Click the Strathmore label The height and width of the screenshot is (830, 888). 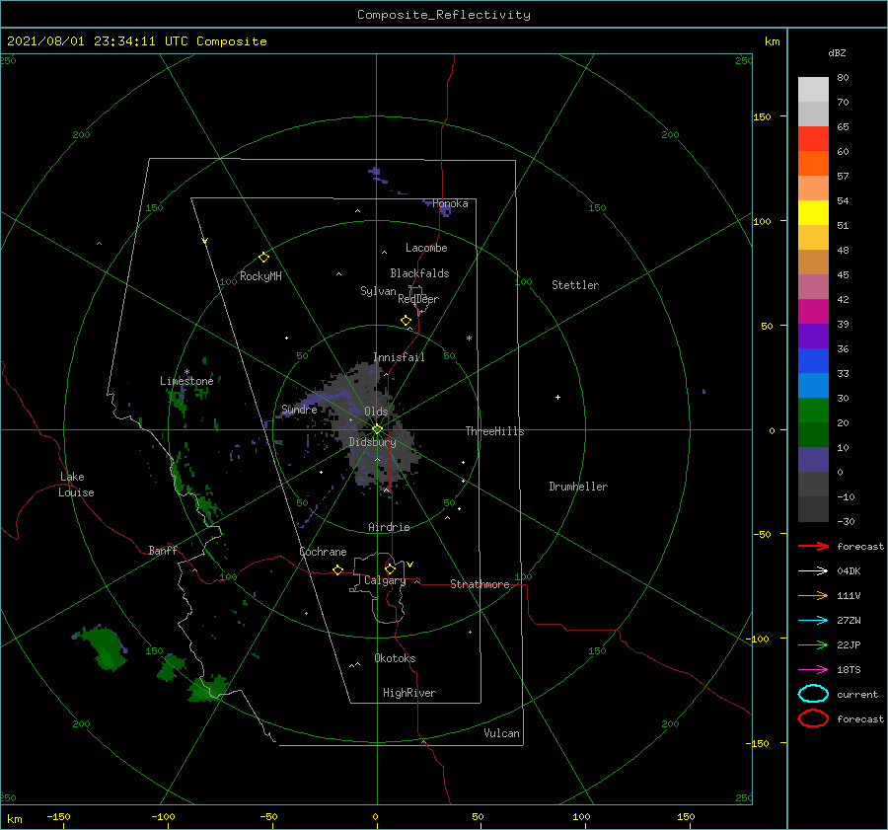tap(480, 584)
